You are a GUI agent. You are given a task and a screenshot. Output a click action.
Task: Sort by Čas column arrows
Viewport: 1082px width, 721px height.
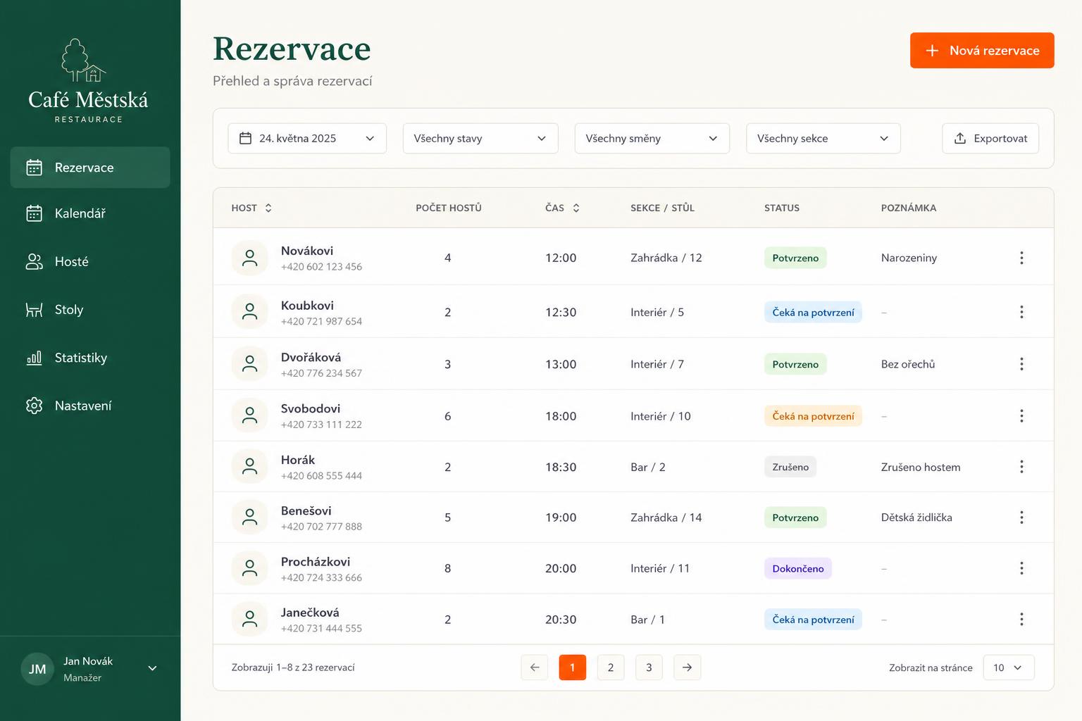tap(576, 208)
